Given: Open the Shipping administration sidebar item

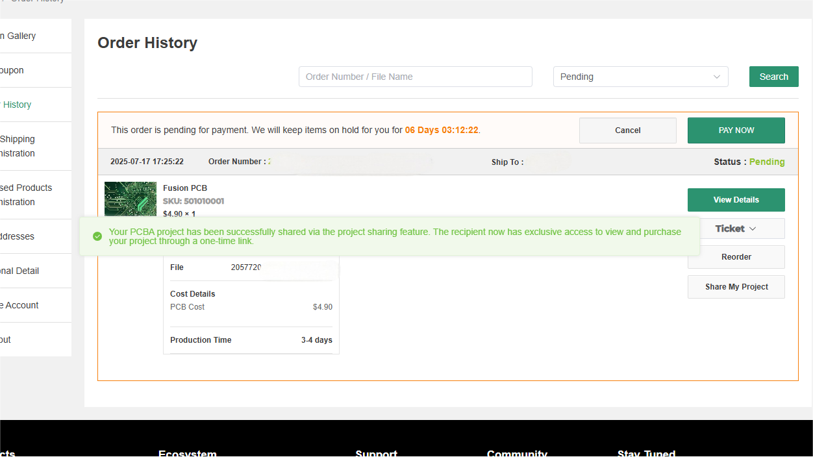Looking at the screenshot, I should (x=18, y=146).
